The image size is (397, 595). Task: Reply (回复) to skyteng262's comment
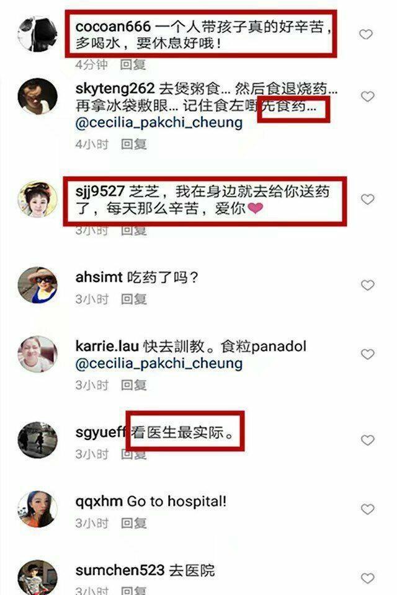click(x=134, y=144)
